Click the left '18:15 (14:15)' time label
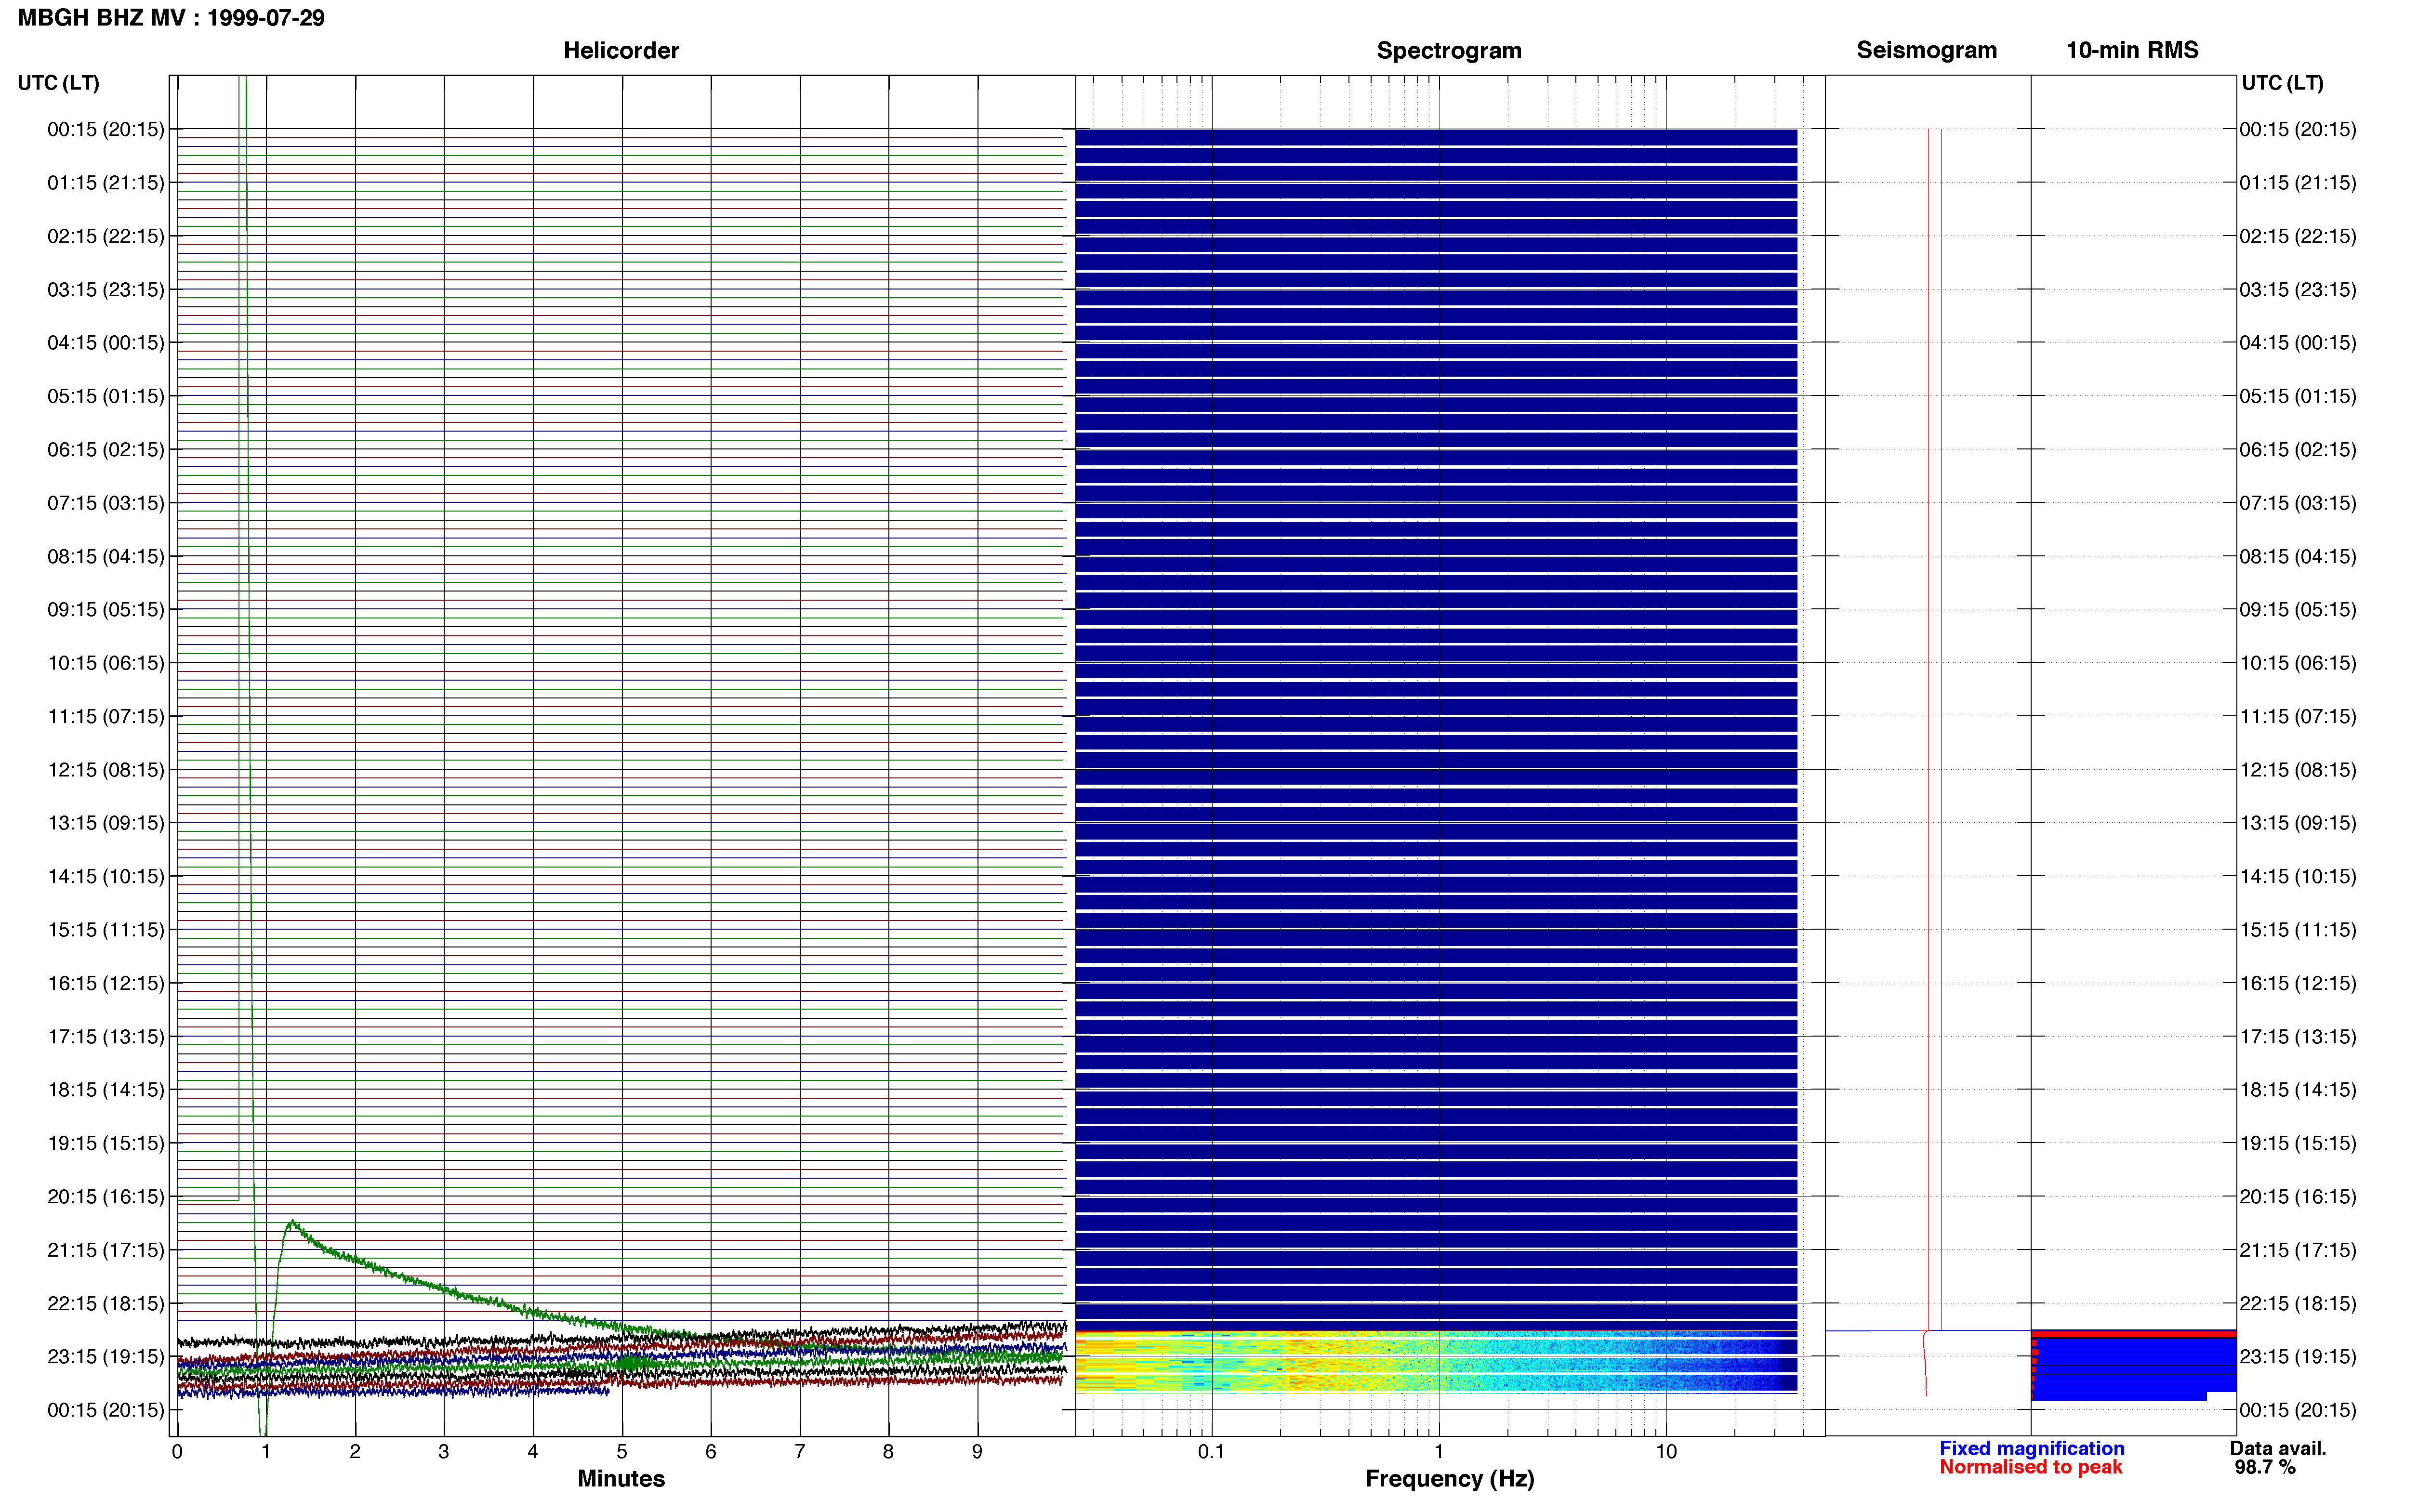This screenshot has height=1512, width=2418. point(106,1090)
